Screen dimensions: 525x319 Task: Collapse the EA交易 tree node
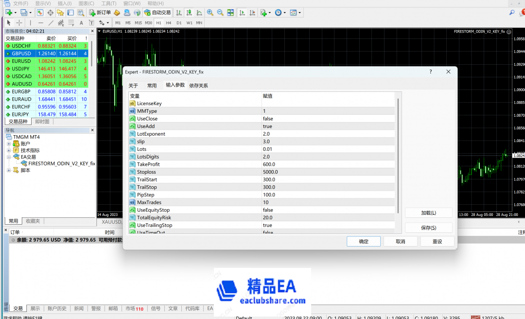(x=9, y=157)
